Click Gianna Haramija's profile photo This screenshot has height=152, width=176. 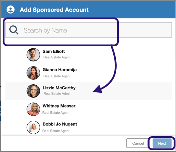33,73
